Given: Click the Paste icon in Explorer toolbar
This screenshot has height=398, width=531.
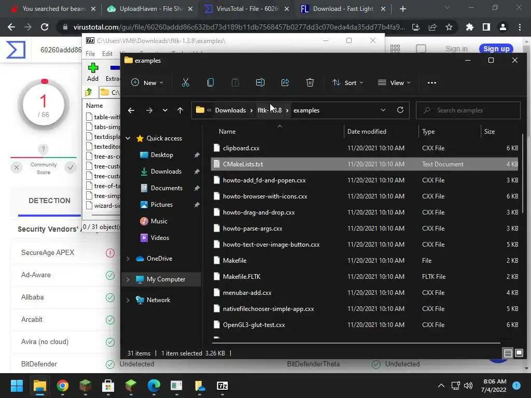Looking at the screenshot, I should [x=235, y=82].
